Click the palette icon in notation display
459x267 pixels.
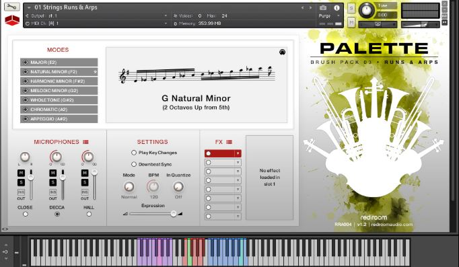coord(282,52)
